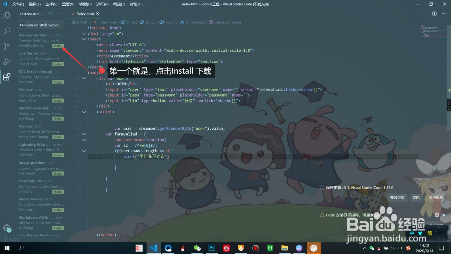Screen dimensions: 451x254
Task: Open the Search view in activity bar
Action: pos(7,31)
